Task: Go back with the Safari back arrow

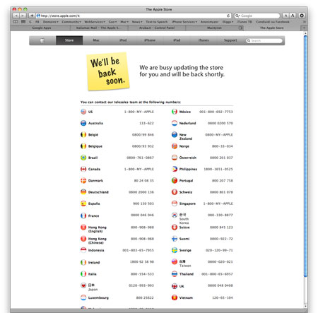Action: click(x=16, y=16)
